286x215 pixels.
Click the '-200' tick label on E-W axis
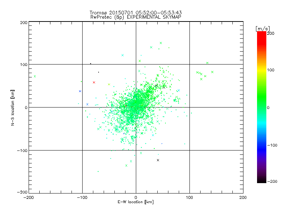[x=29, y=197]
